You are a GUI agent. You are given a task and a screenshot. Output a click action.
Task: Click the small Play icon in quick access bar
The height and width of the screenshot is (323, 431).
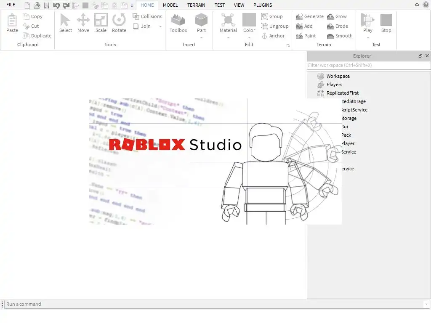(x=76, y=5)
